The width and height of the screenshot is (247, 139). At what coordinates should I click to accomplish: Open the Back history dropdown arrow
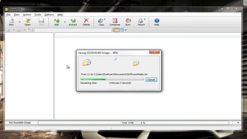[x=14, y=30]
